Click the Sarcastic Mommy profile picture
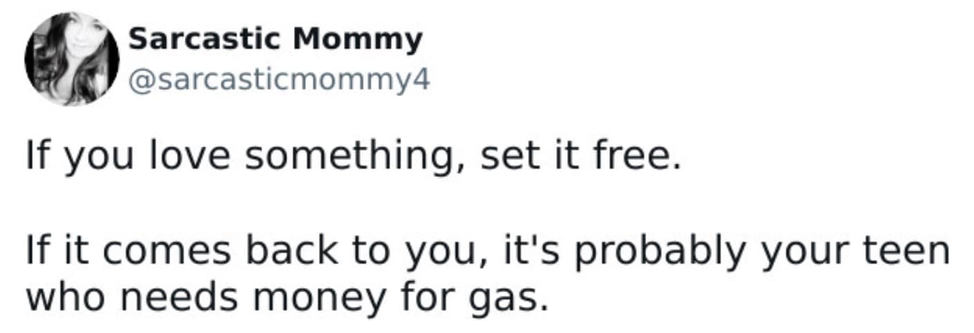This screenshot has width=974, height=333. tap(72, 59)
